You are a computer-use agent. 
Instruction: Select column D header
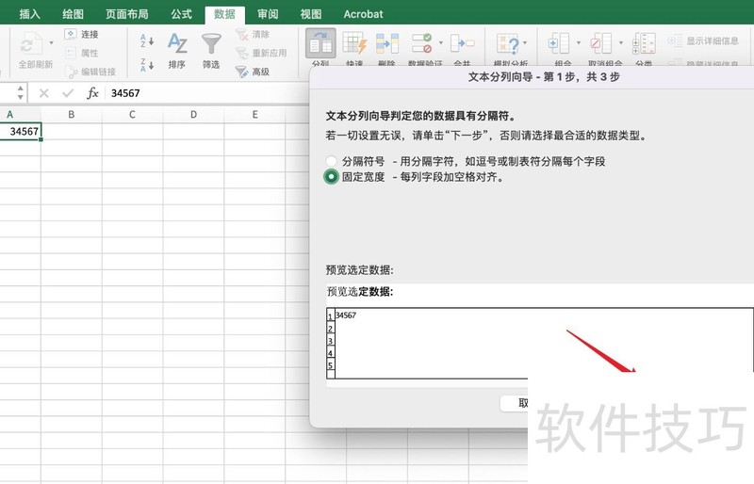point(193,114)
